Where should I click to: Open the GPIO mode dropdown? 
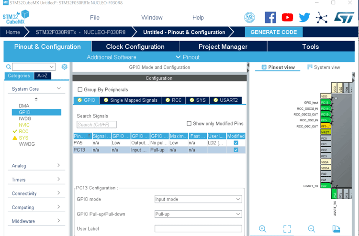[x=198, y=199]
